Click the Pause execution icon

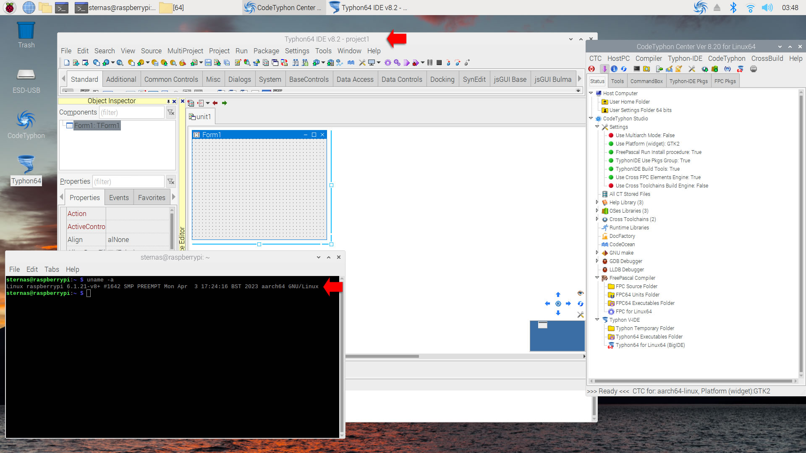point(430,62)
